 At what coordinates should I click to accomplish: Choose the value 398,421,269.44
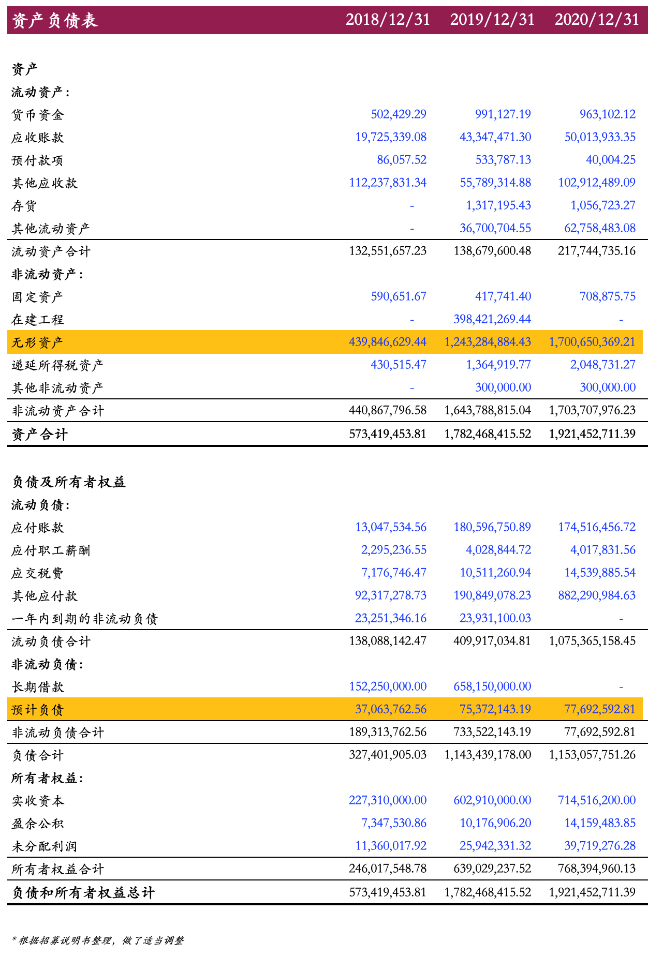click(492, 319)
